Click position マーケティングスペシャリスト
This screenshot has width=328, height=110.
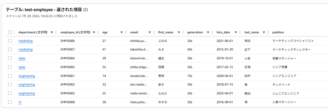pos(293,41)
